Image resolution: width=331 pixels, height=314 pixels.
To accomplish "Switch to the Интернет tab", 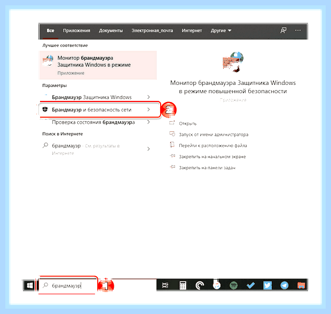I will 192,30.
